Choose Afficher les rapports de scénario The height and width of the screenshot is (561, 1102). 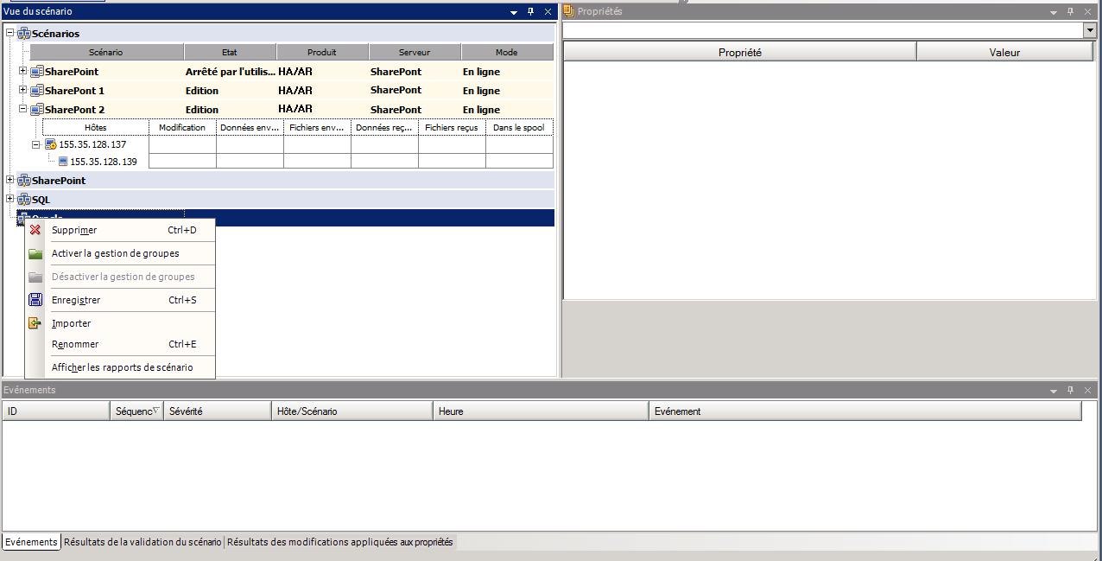120,367
